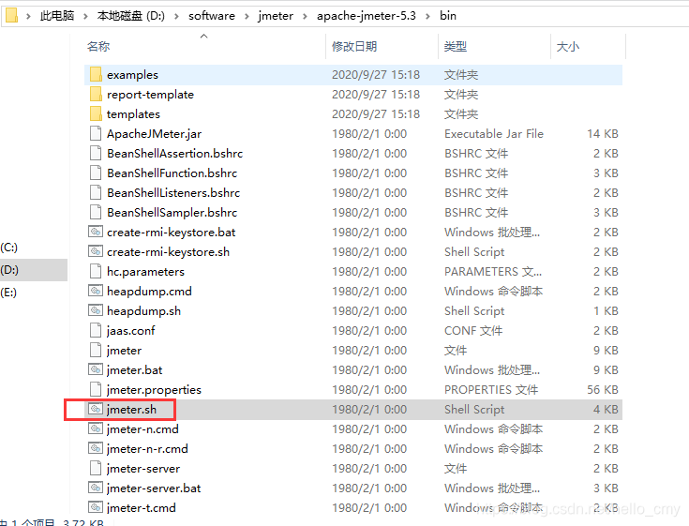Screen dimensions: 689x526
Task: Select the jaas.conf file name
Action: [x=130, y=330]
